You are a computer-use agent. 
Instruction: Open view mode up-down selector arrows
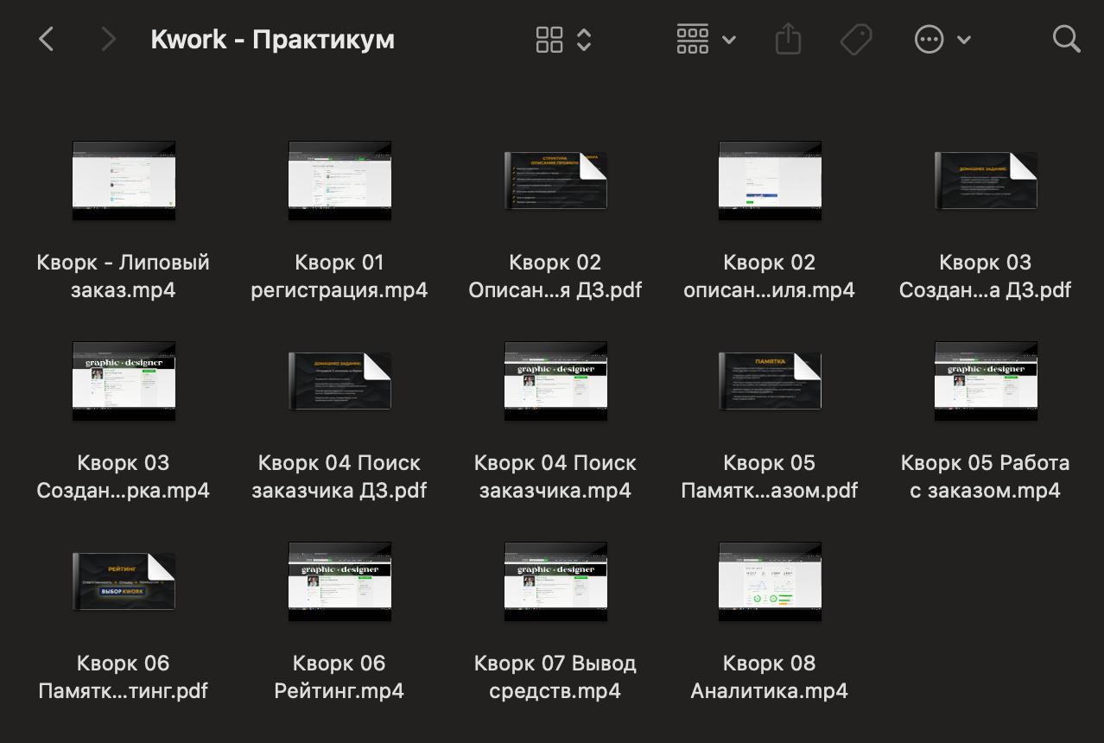584,39
